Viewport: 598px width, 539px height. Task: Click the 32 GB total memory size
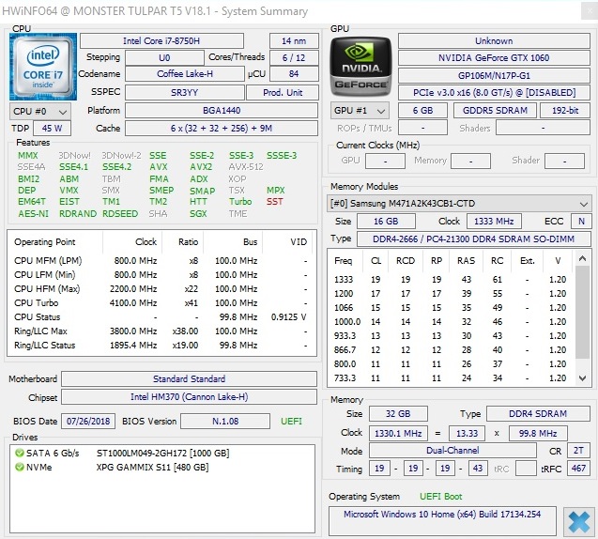point(398,414)
